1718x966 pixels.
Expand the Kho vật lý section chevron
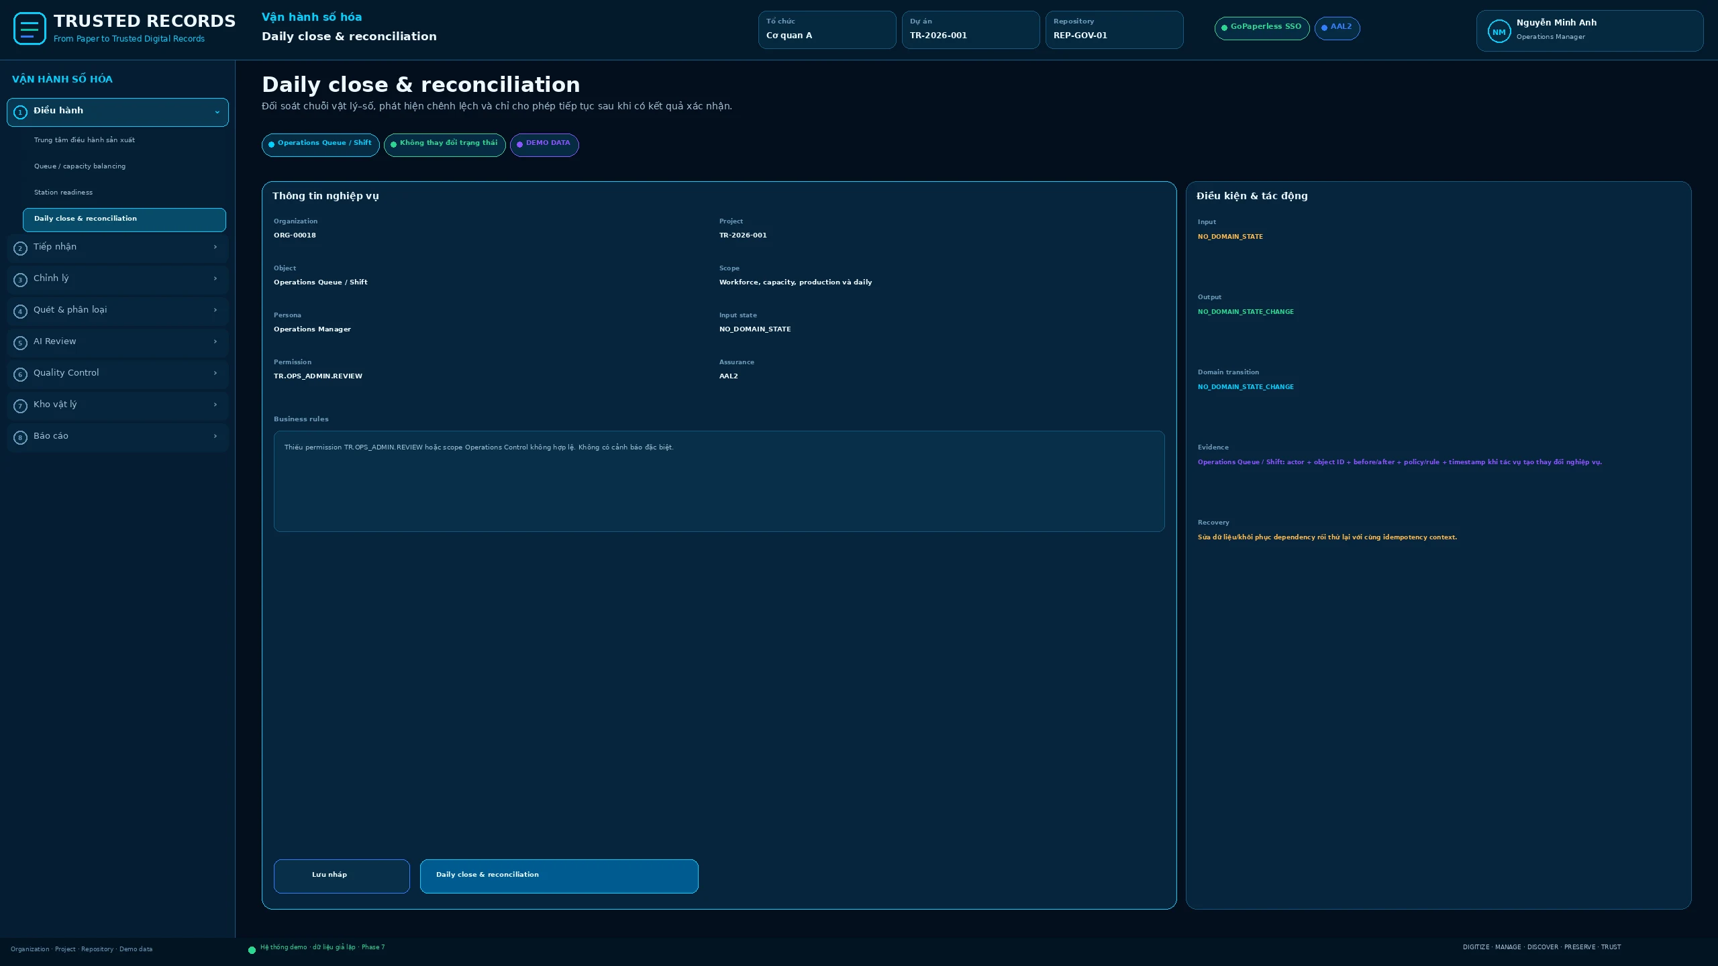[x=215, y=405]
